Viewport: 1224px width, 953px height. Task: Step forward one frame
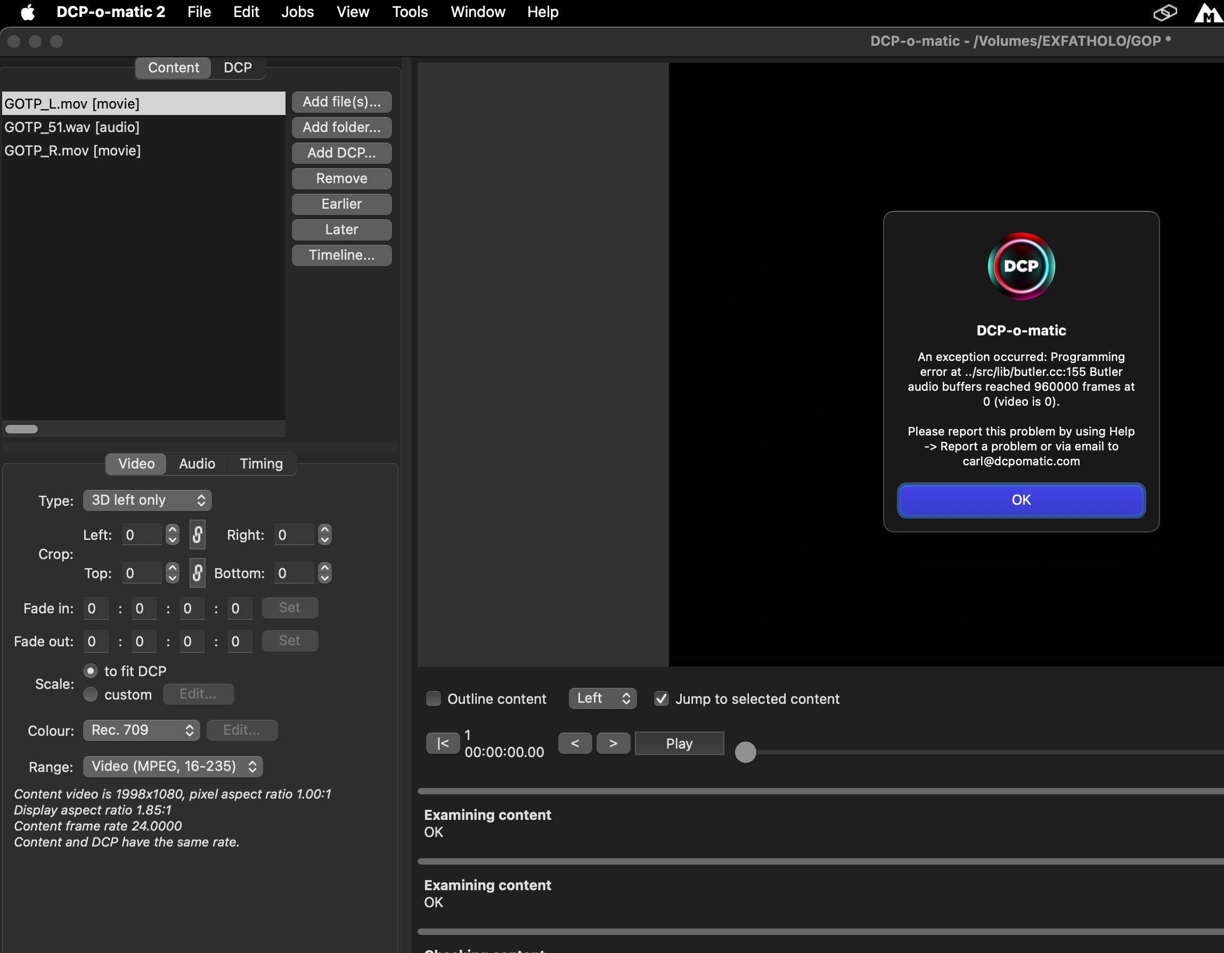pos(613,743)
